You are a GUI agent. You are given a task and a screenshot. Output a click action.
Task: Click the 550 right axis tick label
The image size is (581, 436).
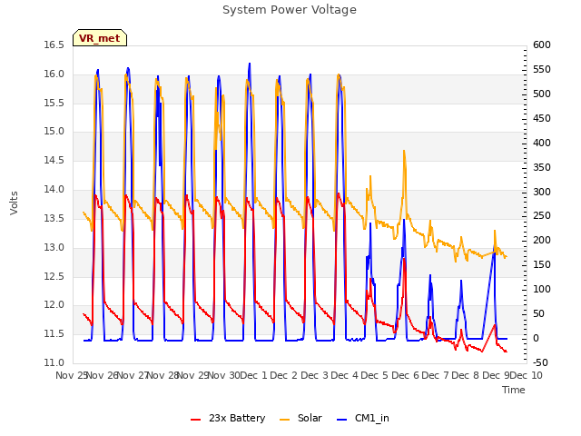pyautogui.click(x=542, y=70)
